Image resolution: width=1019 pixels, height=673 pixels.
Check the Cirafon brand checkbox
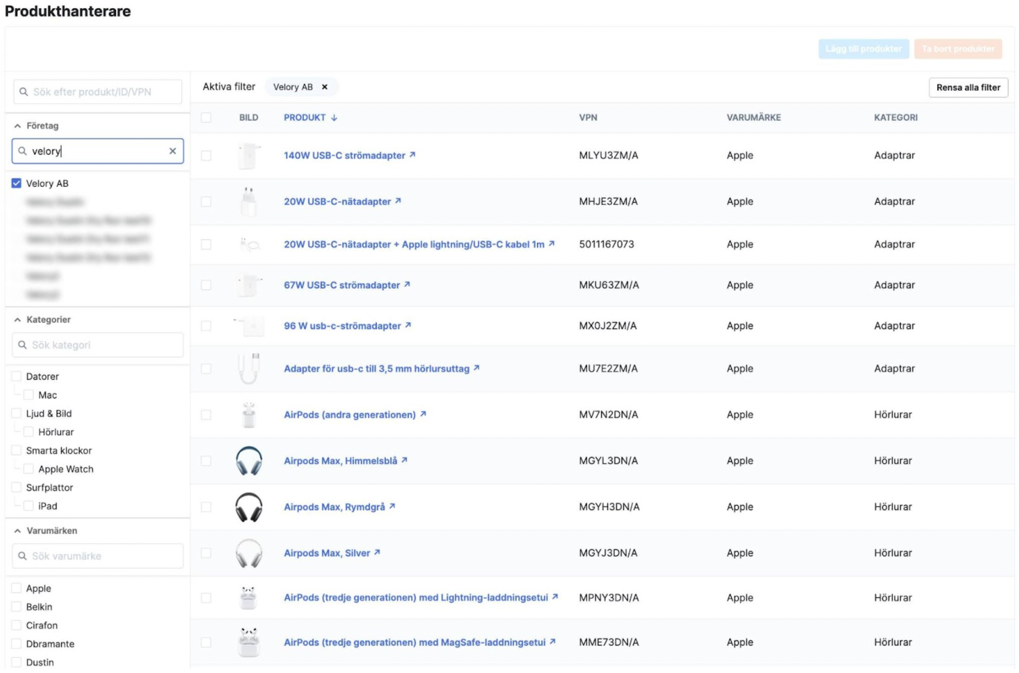coord(16,625)
